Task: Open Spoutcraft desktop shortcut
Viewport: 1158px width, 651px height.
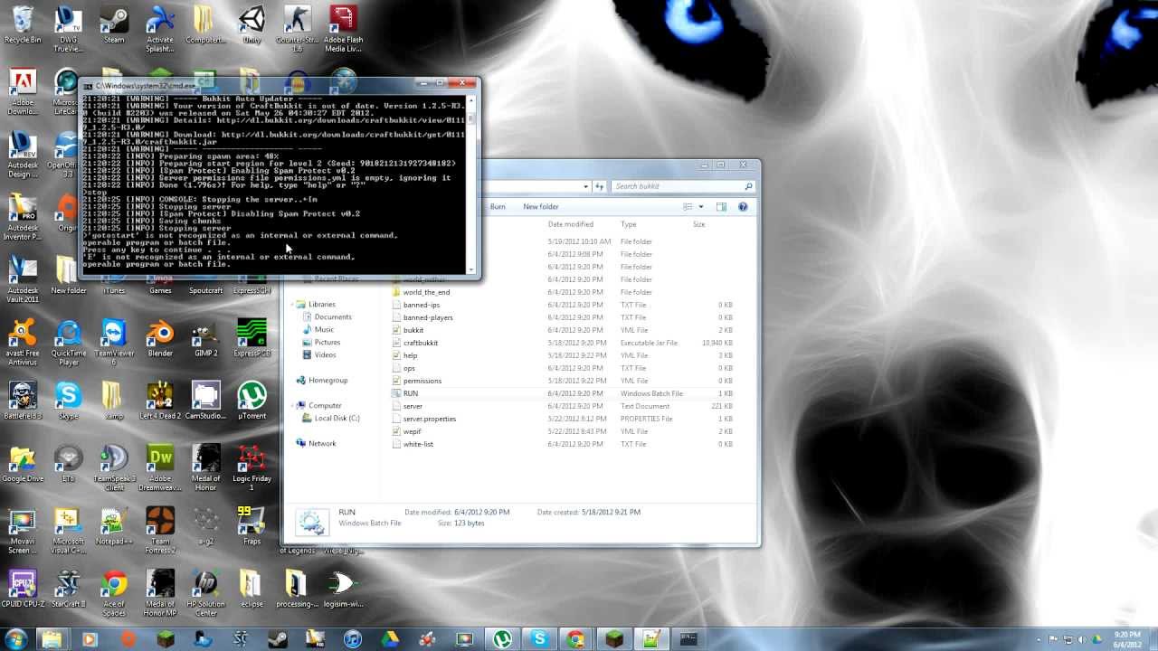Action: click(205, 290)
